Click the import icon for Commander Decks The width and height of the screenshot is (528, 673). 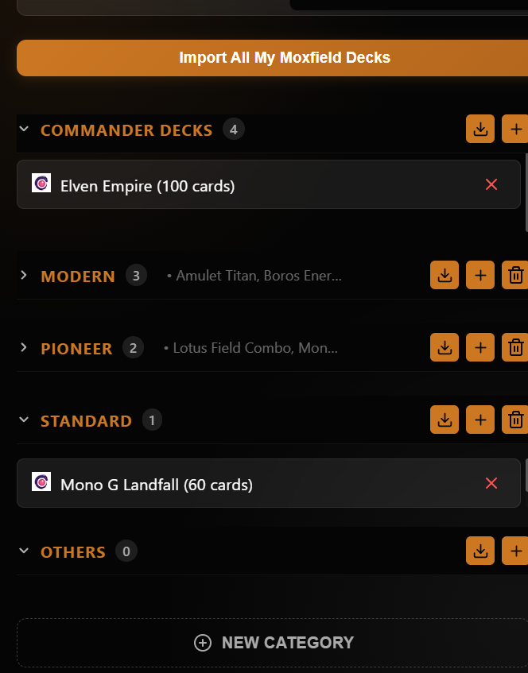[480, 129]
